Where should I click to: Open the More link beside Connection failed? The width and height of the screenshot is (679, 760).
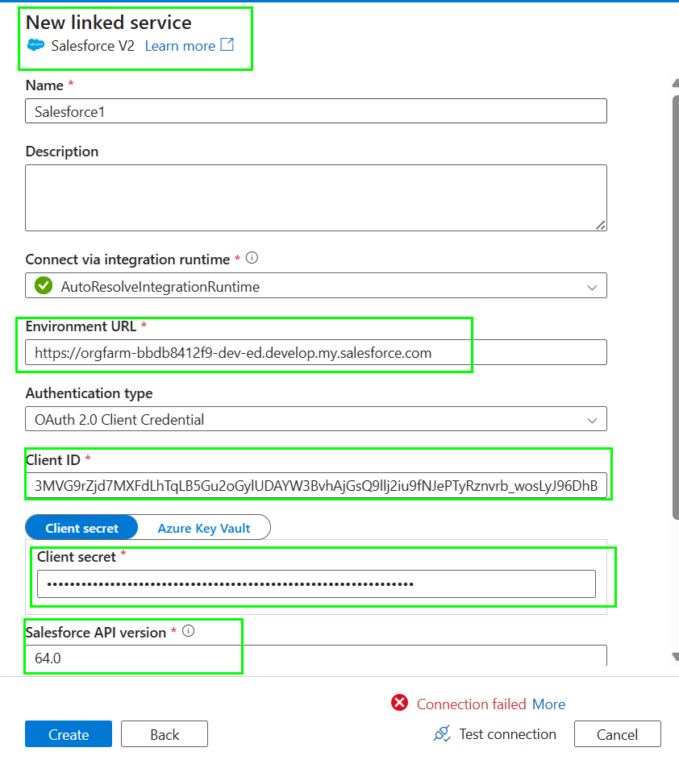(x=548, y=704)
